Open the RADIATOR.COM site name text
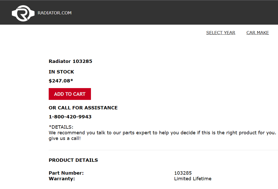 pos(55,13)
